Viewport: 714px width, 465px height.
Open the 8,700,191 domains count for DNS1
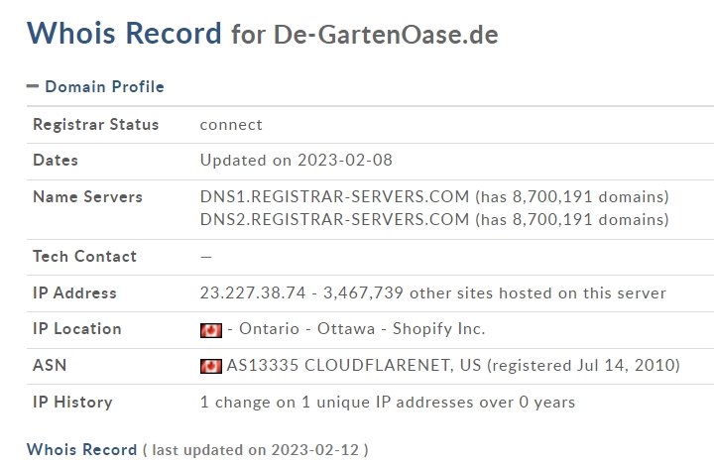pyautogui.click(x=572, y=196)
